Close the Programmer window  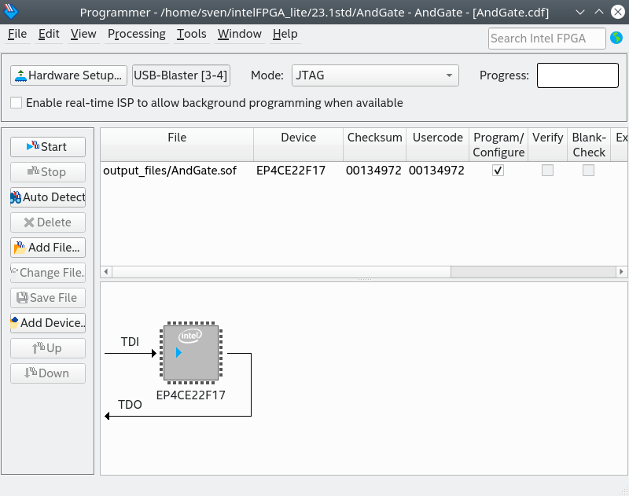618,12
